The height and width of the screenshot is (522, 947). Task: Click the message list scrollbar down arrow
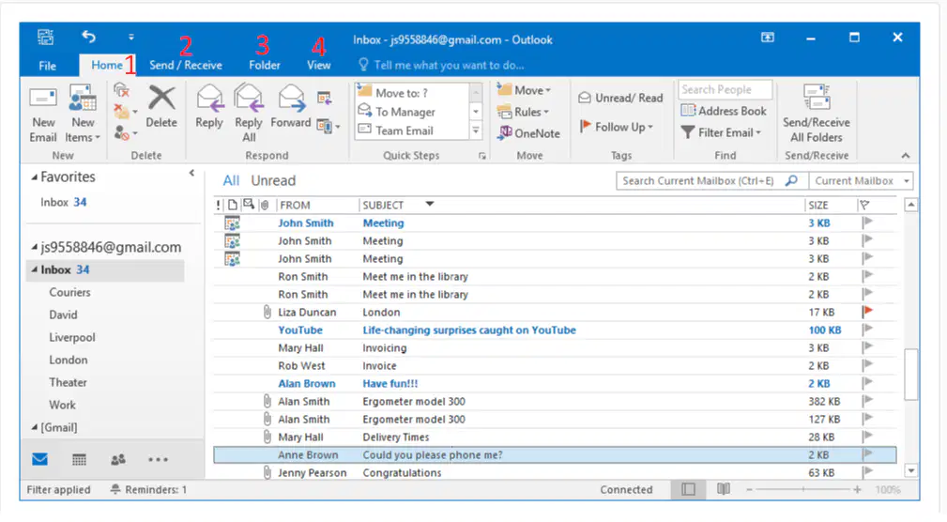(910, 470)
